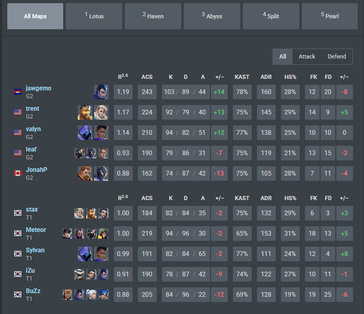Viewport: 364px width, 314px height.
Task: Click BuZz's white-haired agent portrait
Action: [x=91, y=295]
